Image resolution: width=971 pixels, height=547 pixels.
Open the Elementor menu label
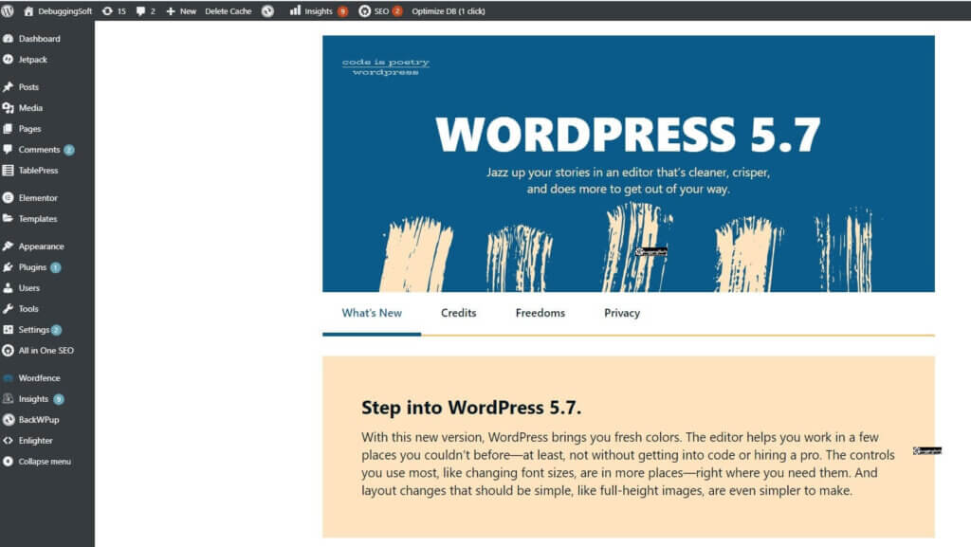tap(38, 198)
